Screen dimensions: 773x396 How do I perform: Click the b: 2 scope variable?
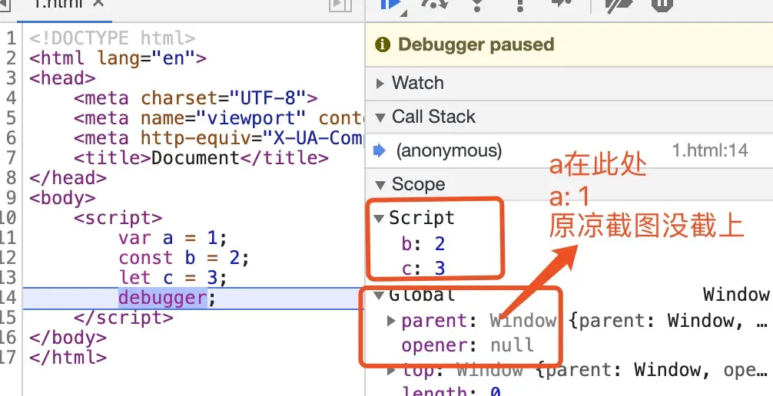(423, 244)
